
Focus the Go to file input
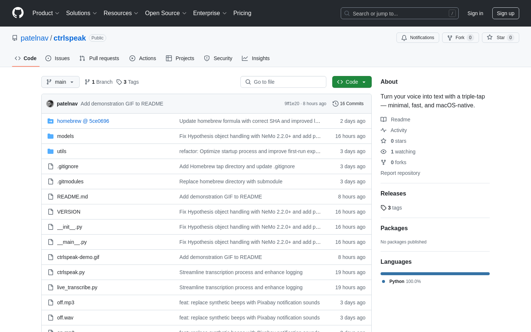pyautogui.click(x=283, y=82)
